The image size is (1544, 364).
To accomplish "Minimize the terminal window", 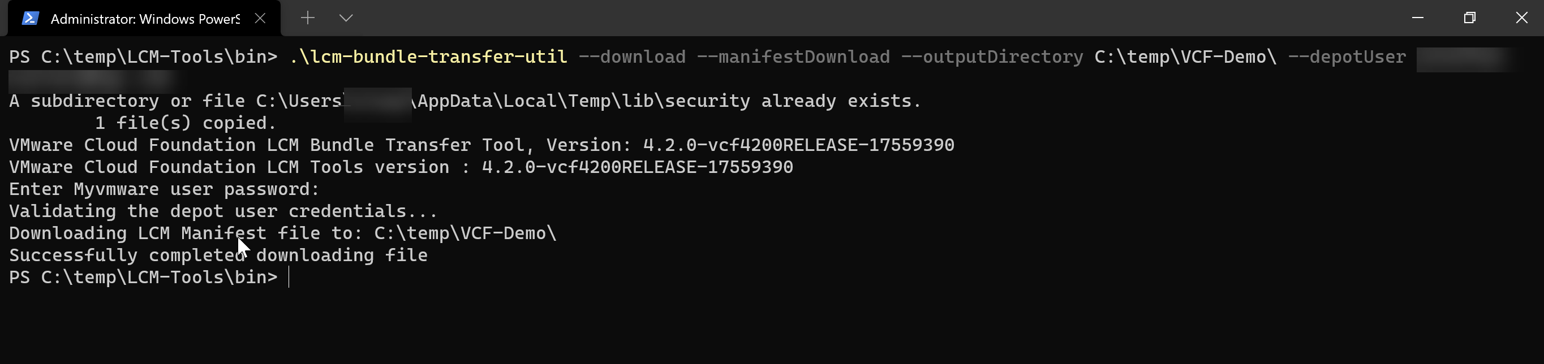I will point(1417,18).
